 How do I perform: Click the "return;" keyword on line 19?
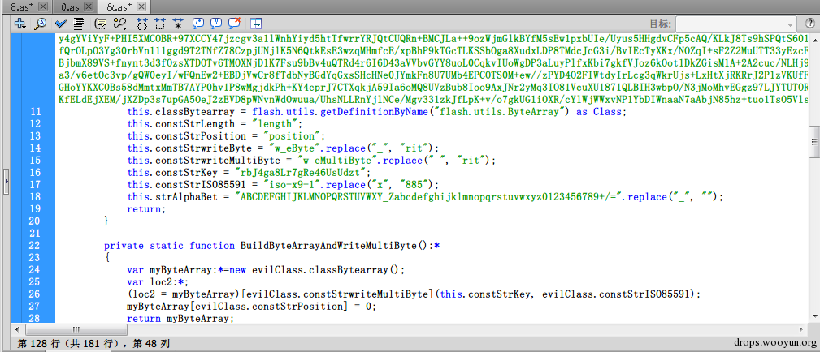pos(146,209)
